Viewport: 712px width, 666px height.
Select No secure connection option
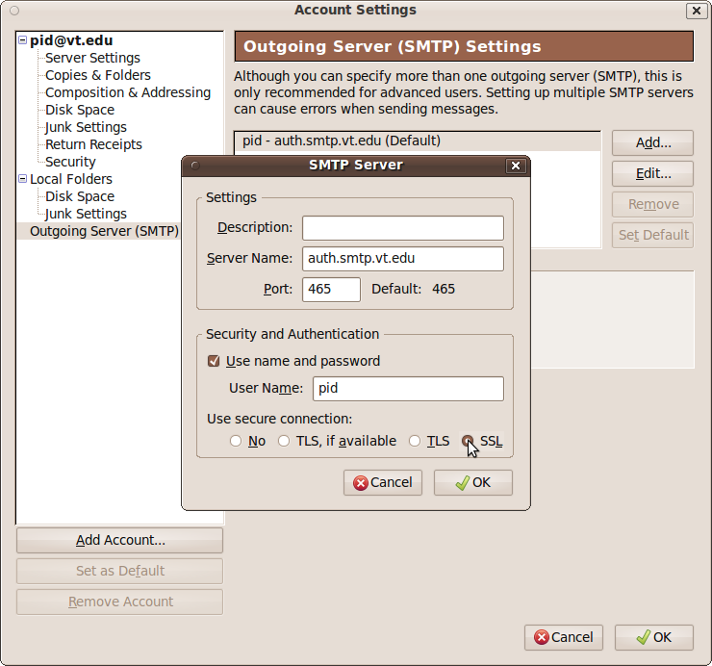pos(236,441)
